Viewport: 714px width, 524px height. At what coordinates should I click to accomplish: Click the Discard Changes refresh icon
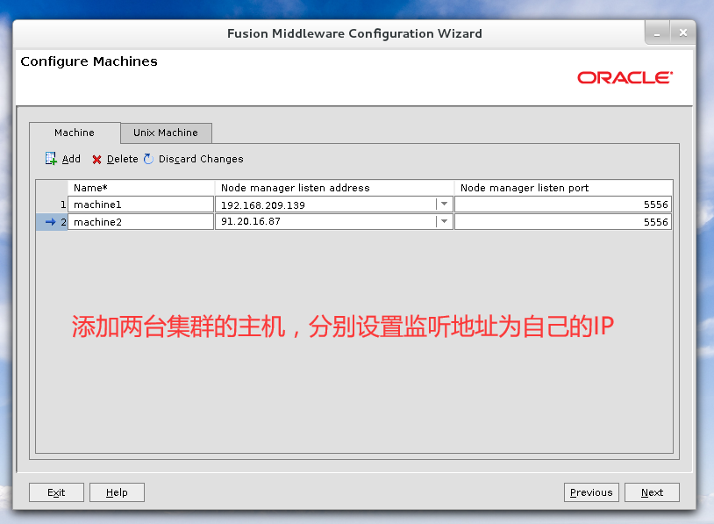[x=148, y=159]
